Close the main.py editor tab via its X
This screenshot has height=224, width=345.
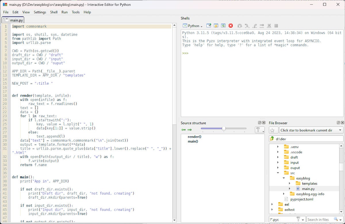pyautogui.click(x=3, y=19)
